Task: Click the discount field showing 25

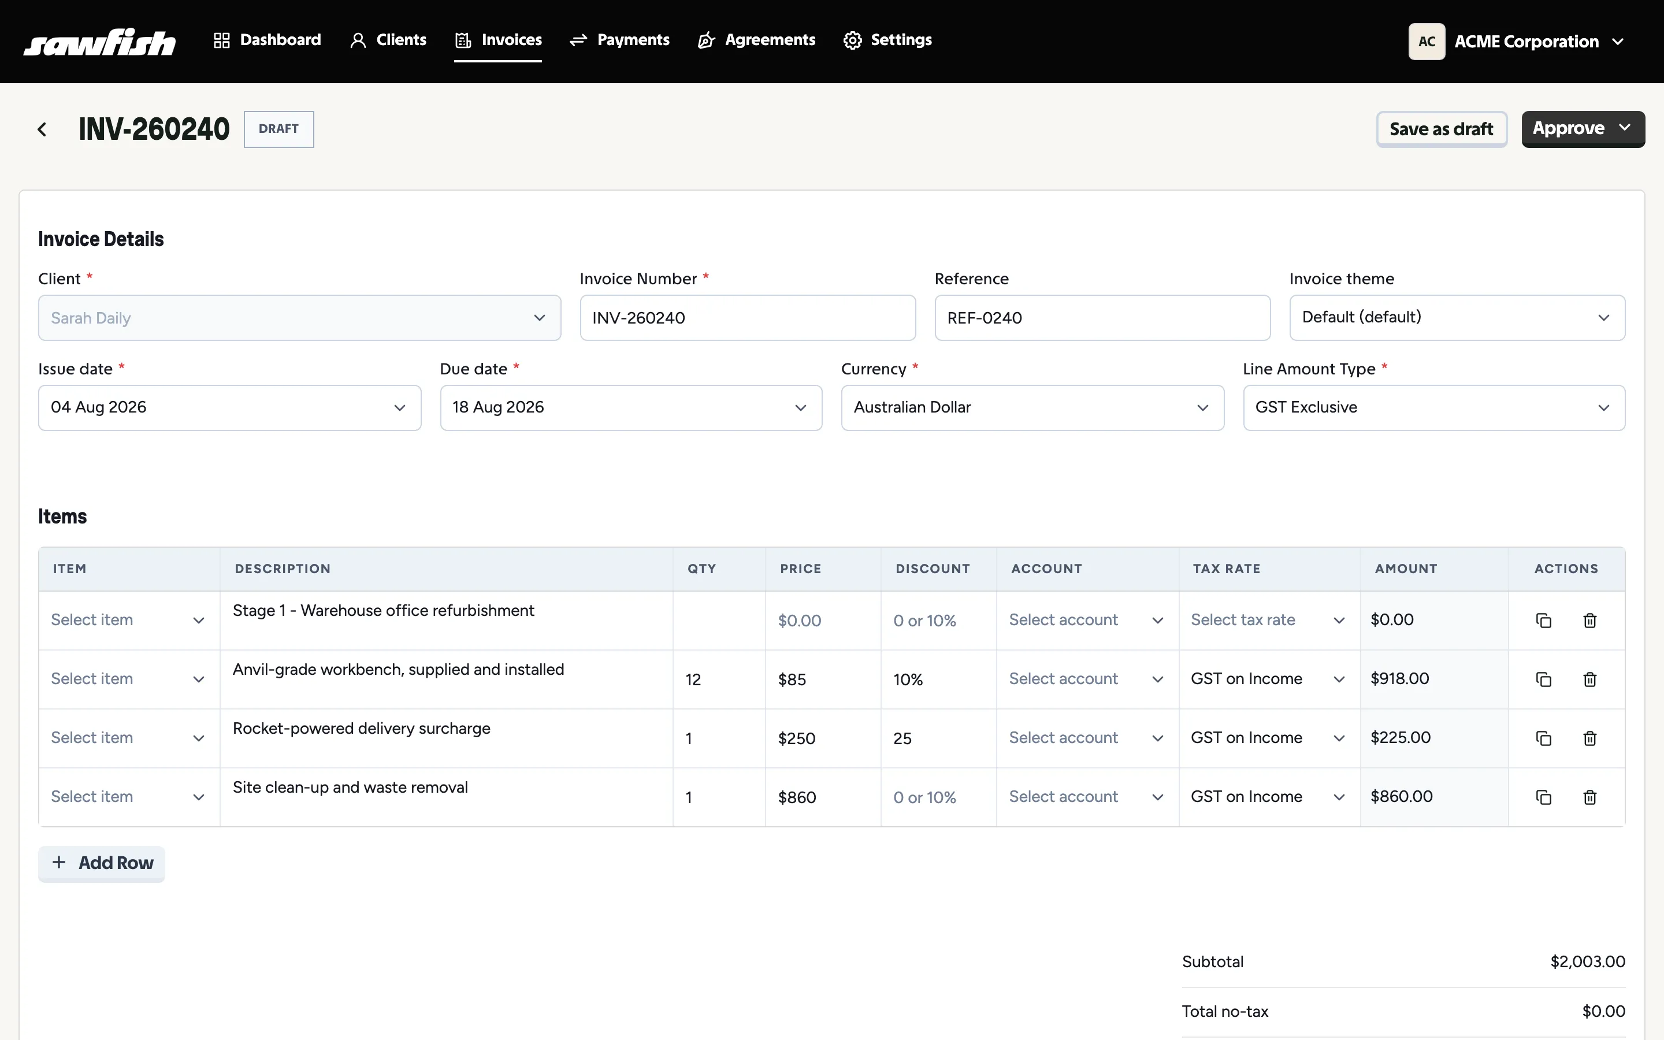Action: (938, 738)
